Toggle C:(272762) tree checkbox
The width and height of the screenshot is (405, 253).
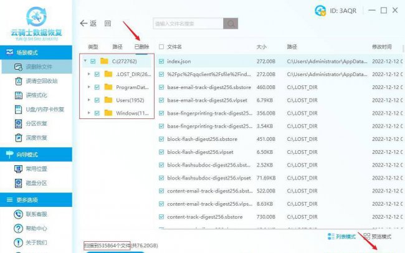93,61
